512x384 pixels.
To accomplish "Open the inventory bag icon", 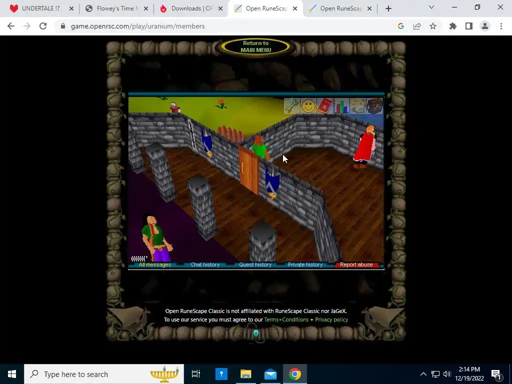I will pyautogui.click(x=374, y=106).
